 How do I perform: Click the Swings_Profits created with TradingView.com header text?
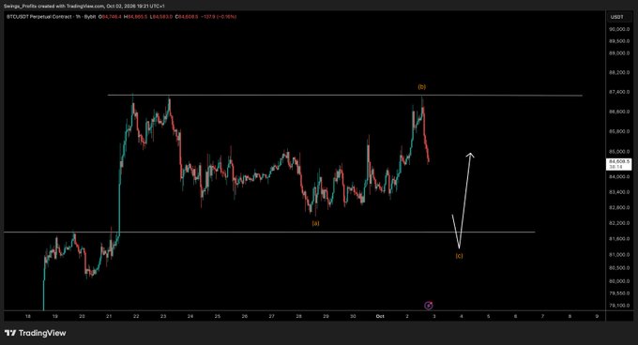[x=84, y=7]
